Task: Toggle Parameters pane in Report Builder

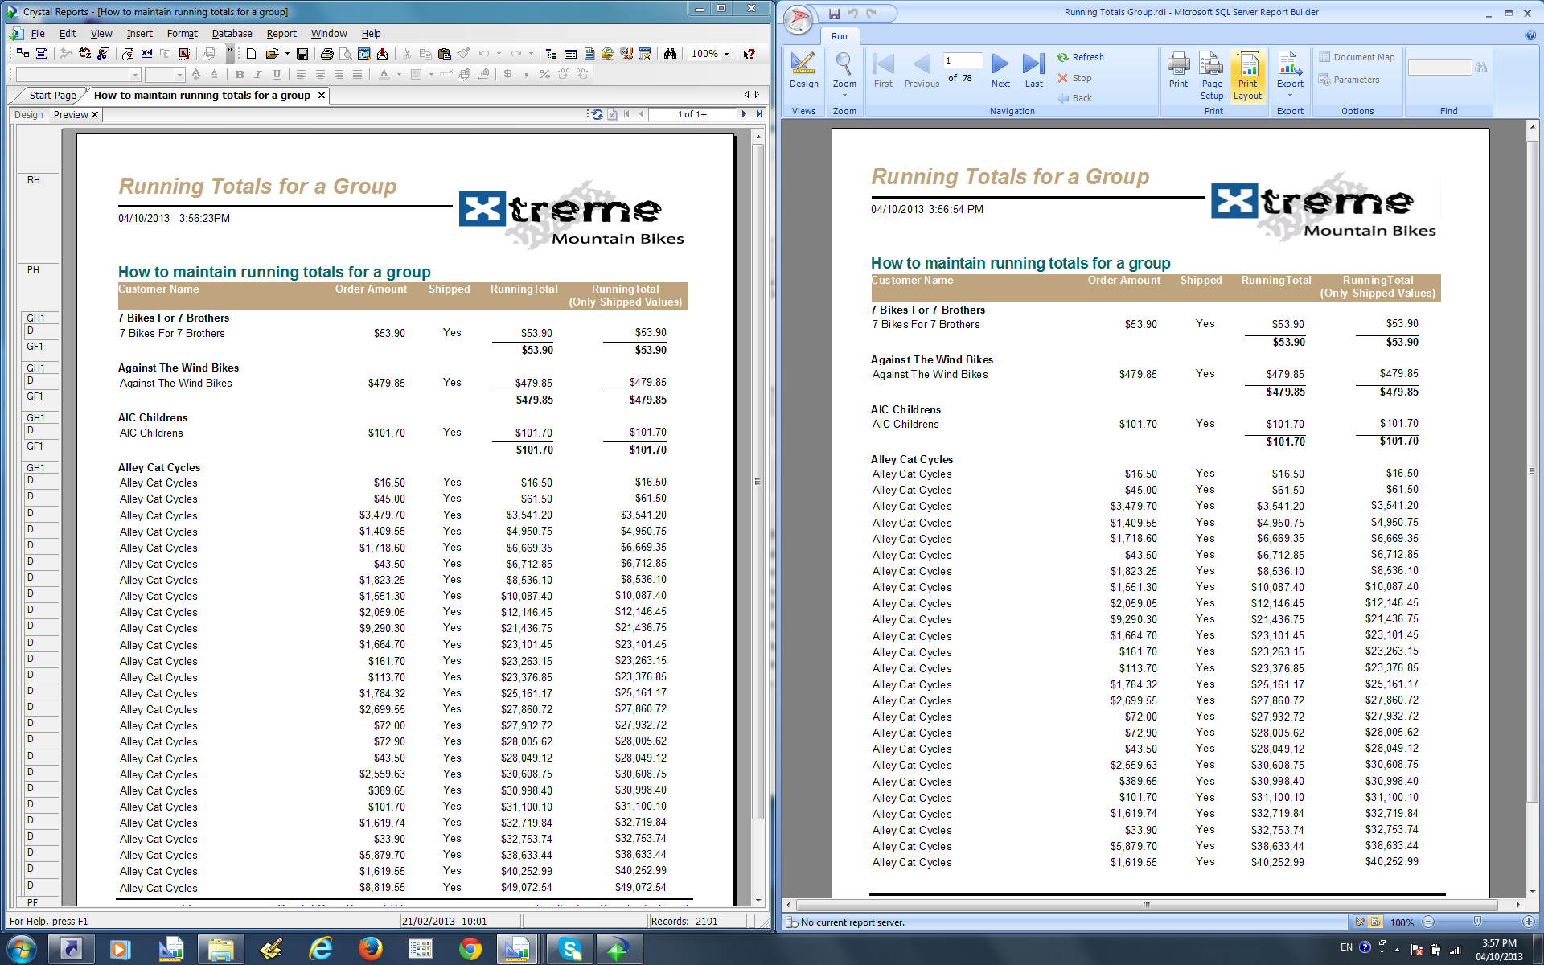Action: pos(1348,80)
